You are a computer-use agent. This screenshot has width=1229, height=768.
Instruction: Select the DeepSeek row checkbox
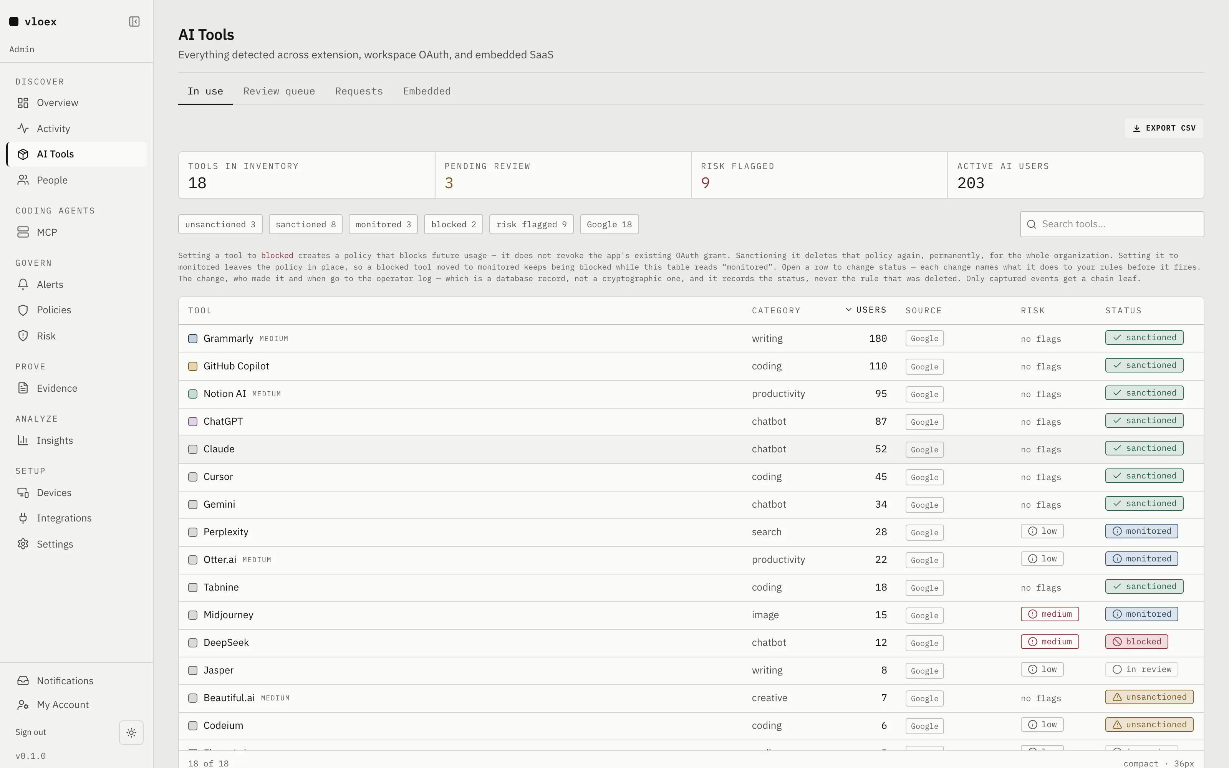click(193, 643)
